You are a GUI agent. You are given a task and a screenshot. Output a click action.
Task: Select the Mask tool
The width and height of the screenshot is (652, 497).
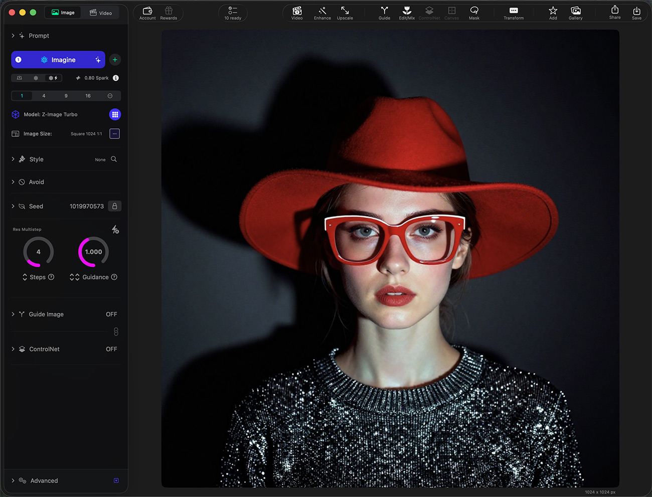pyautogui.click(x=474, y=13)
